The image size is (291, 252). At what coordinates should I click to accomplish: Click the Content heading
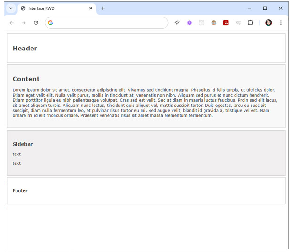pos(26,79)
